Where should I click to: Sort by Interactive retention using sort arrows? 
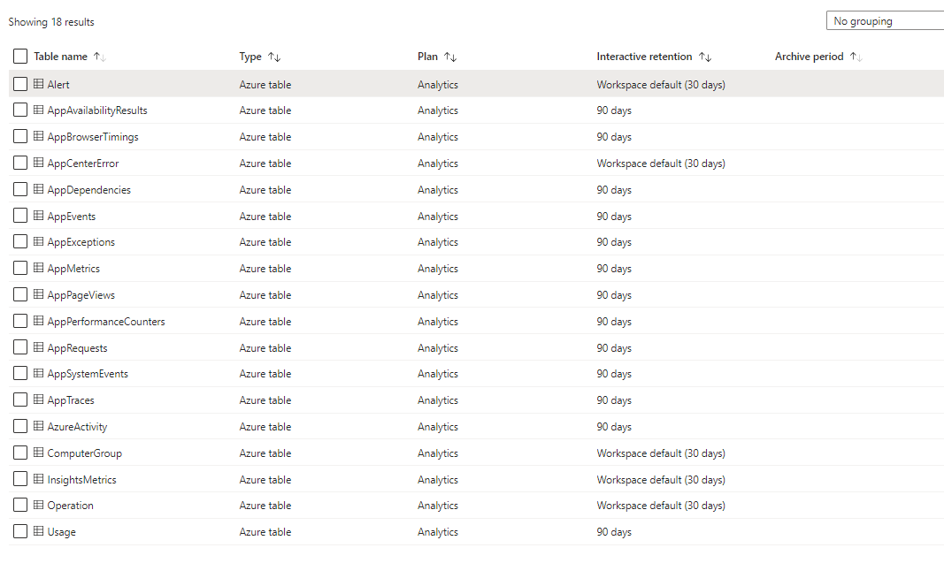coord(705,57)
